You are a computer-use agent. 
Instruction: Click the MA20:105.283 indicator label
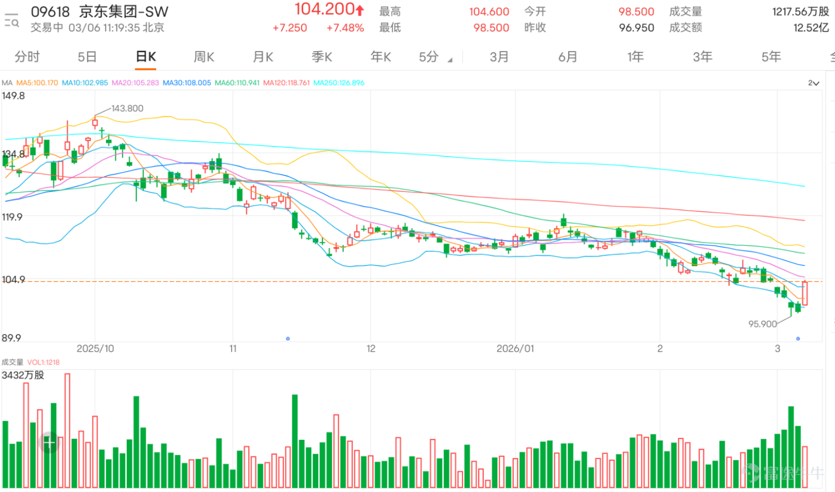(x=135, y=83)
